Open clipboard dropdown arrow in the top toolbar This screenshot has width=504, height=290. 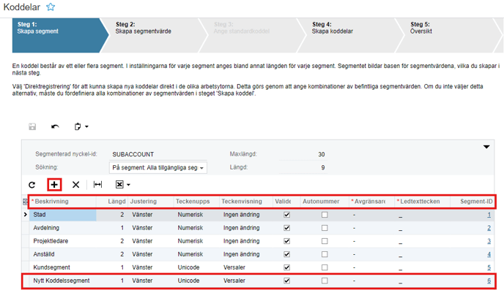(86, 127)
